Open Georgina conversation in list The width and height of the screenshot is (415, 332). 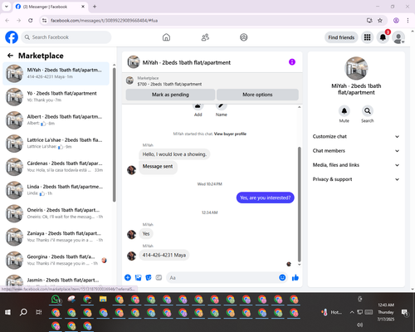pos(56,260)
